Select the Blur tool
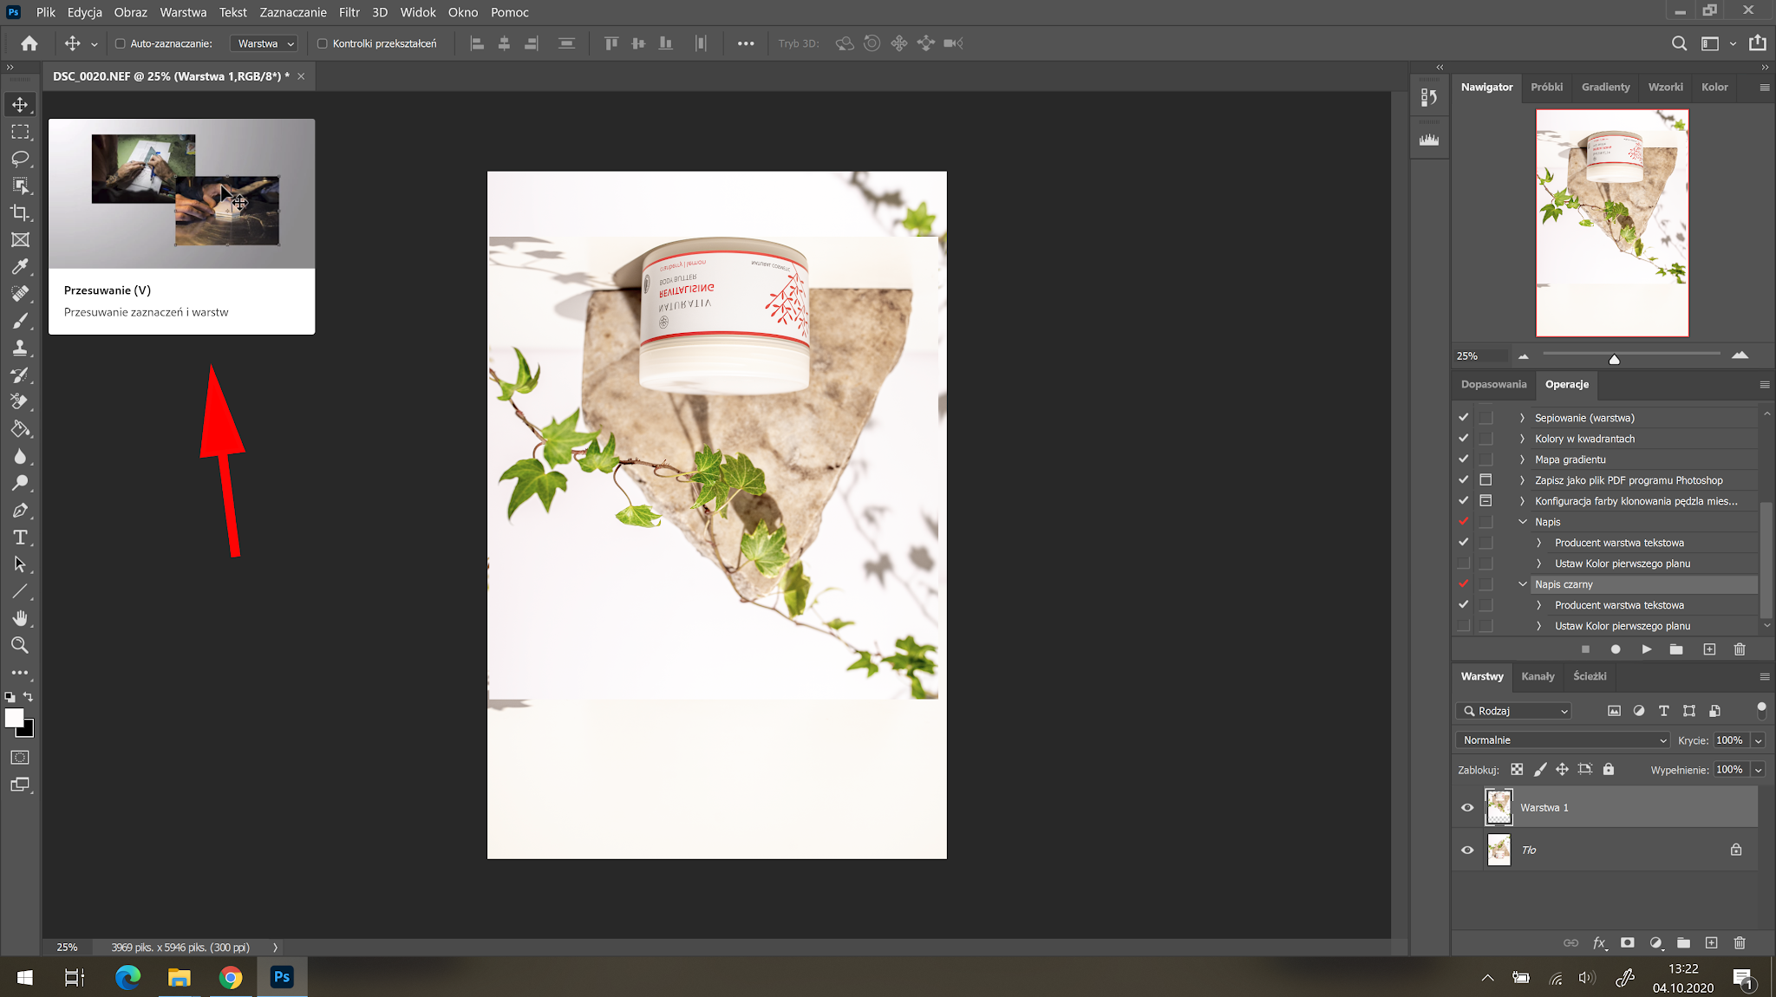Image resolution: width=1776 pixels, height=997 pixels. 20,456
